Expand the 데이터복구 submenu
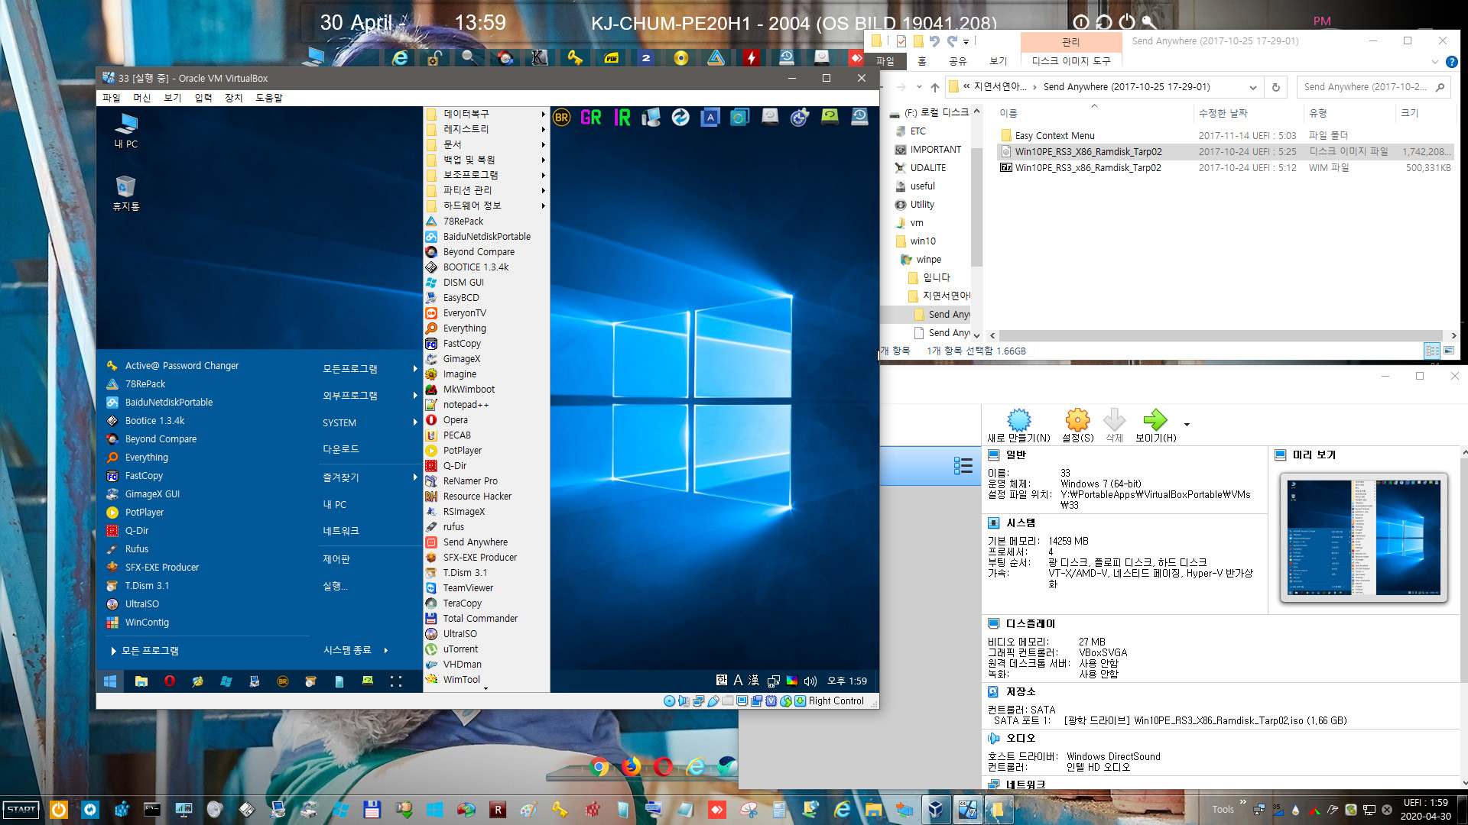The height and width of the screenshot is (825, 1468). (486, 114)
